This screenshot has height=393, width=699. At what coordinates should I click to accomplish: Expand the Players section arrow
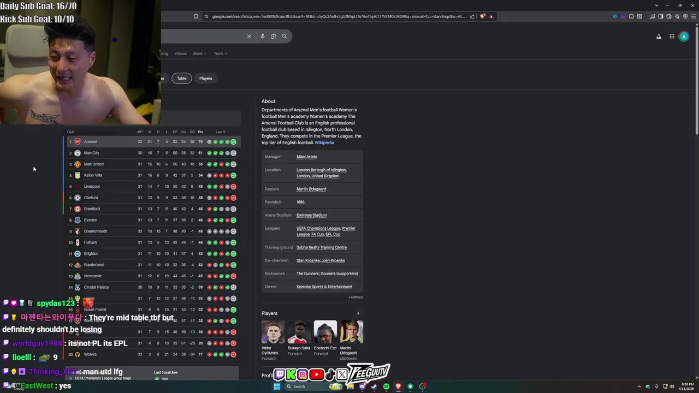[x=358, y=313]
